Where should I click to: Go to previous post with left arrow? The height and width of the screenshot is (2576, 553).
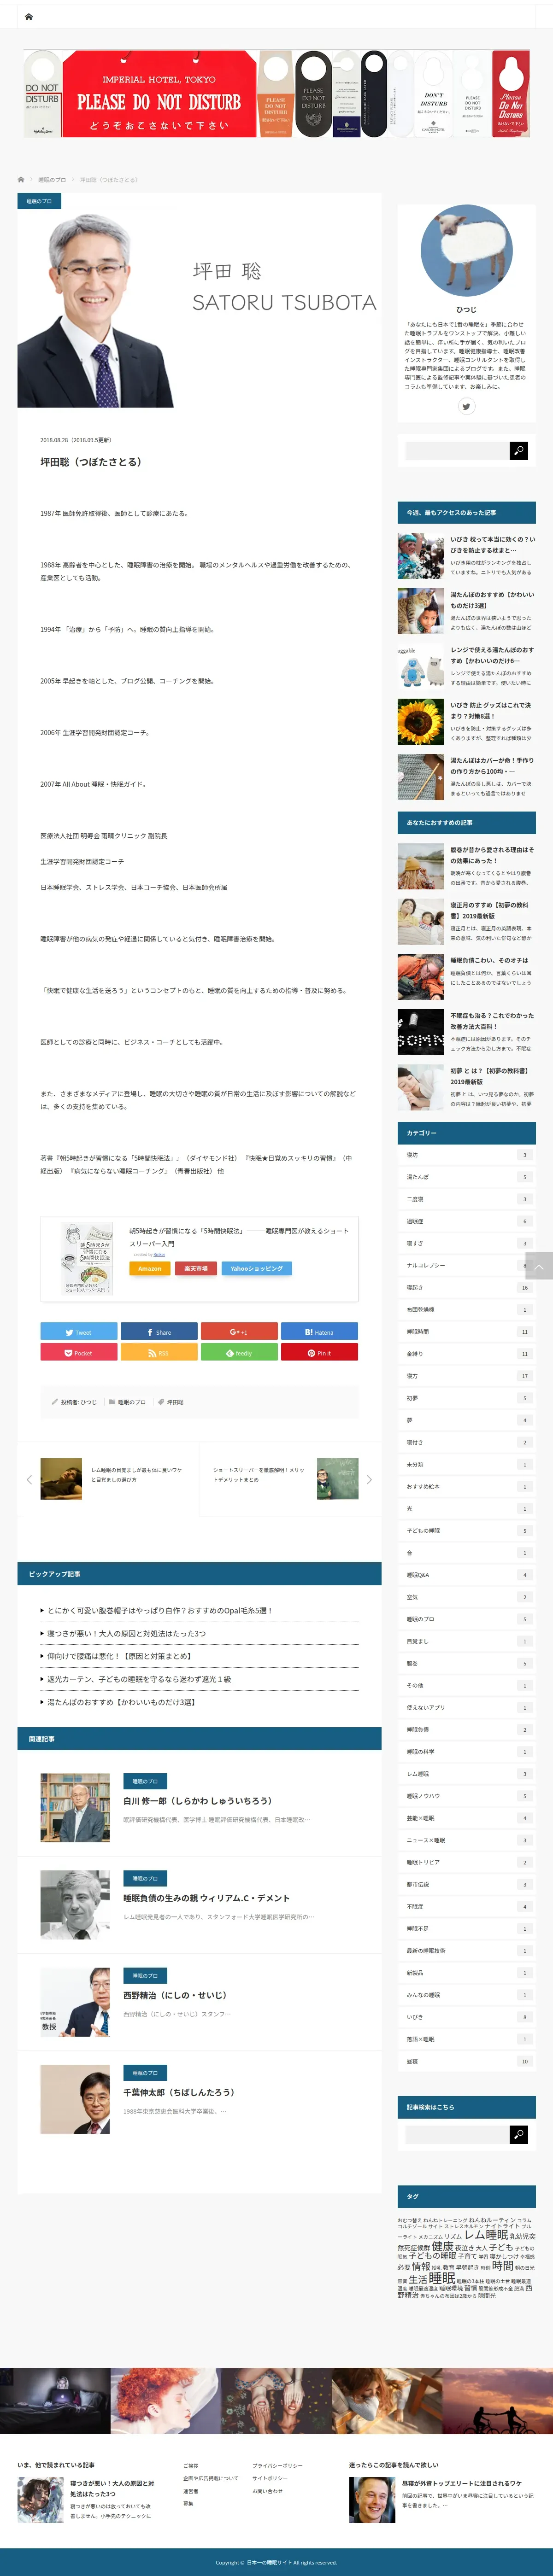(29, 1479)
